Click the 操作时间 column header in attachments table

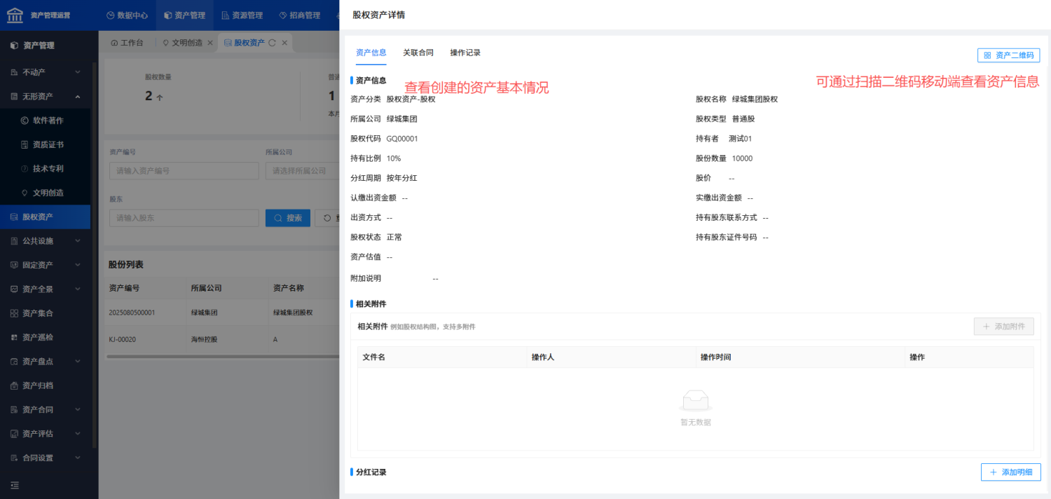[800, 357]
